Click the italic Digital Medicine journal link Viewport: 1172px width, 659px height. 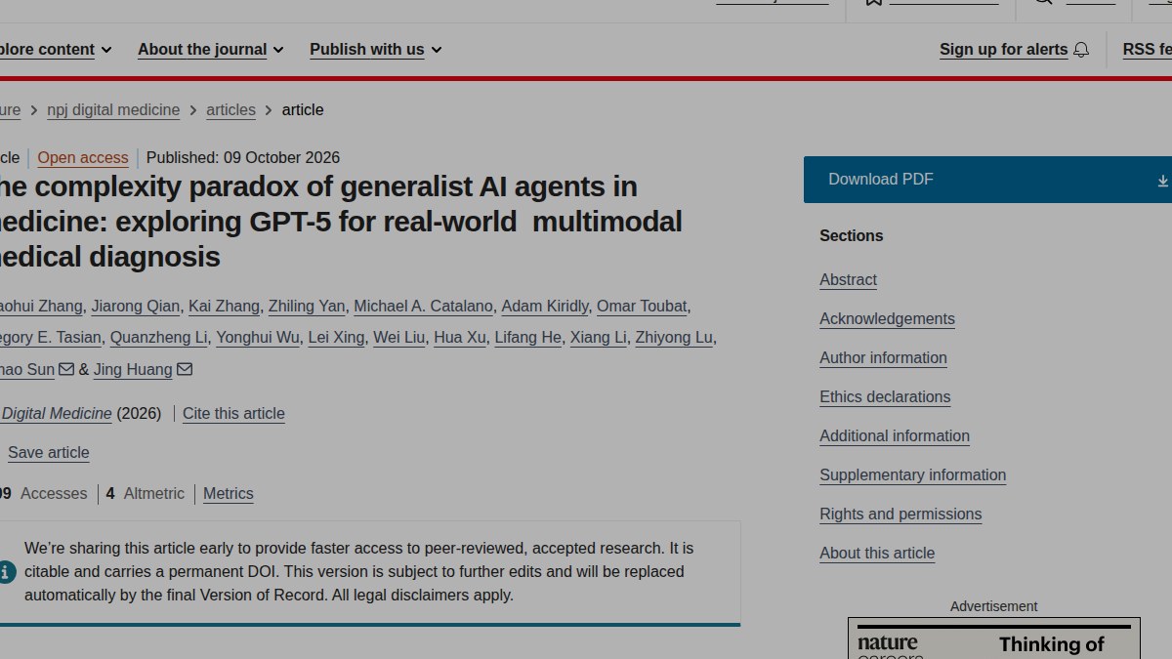(56, 414)
